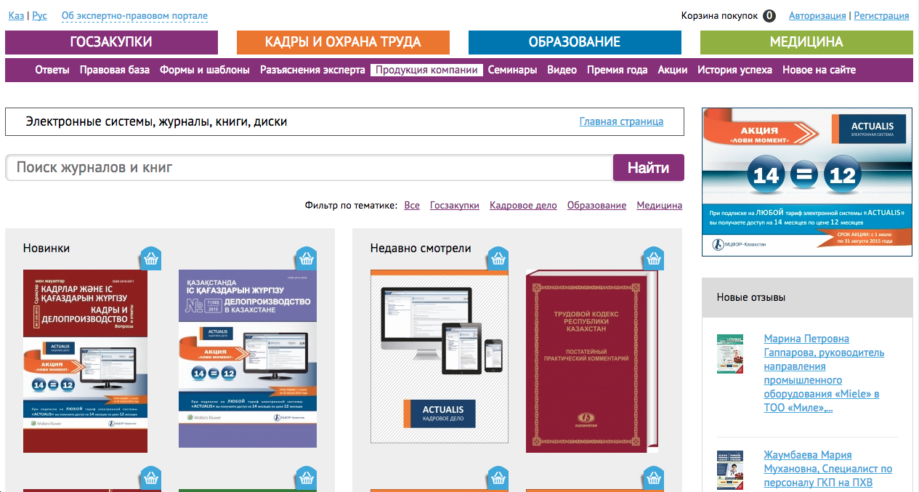The image size is (919, 492).
Task: Open Акции menu item
Action: coord(673,70)
